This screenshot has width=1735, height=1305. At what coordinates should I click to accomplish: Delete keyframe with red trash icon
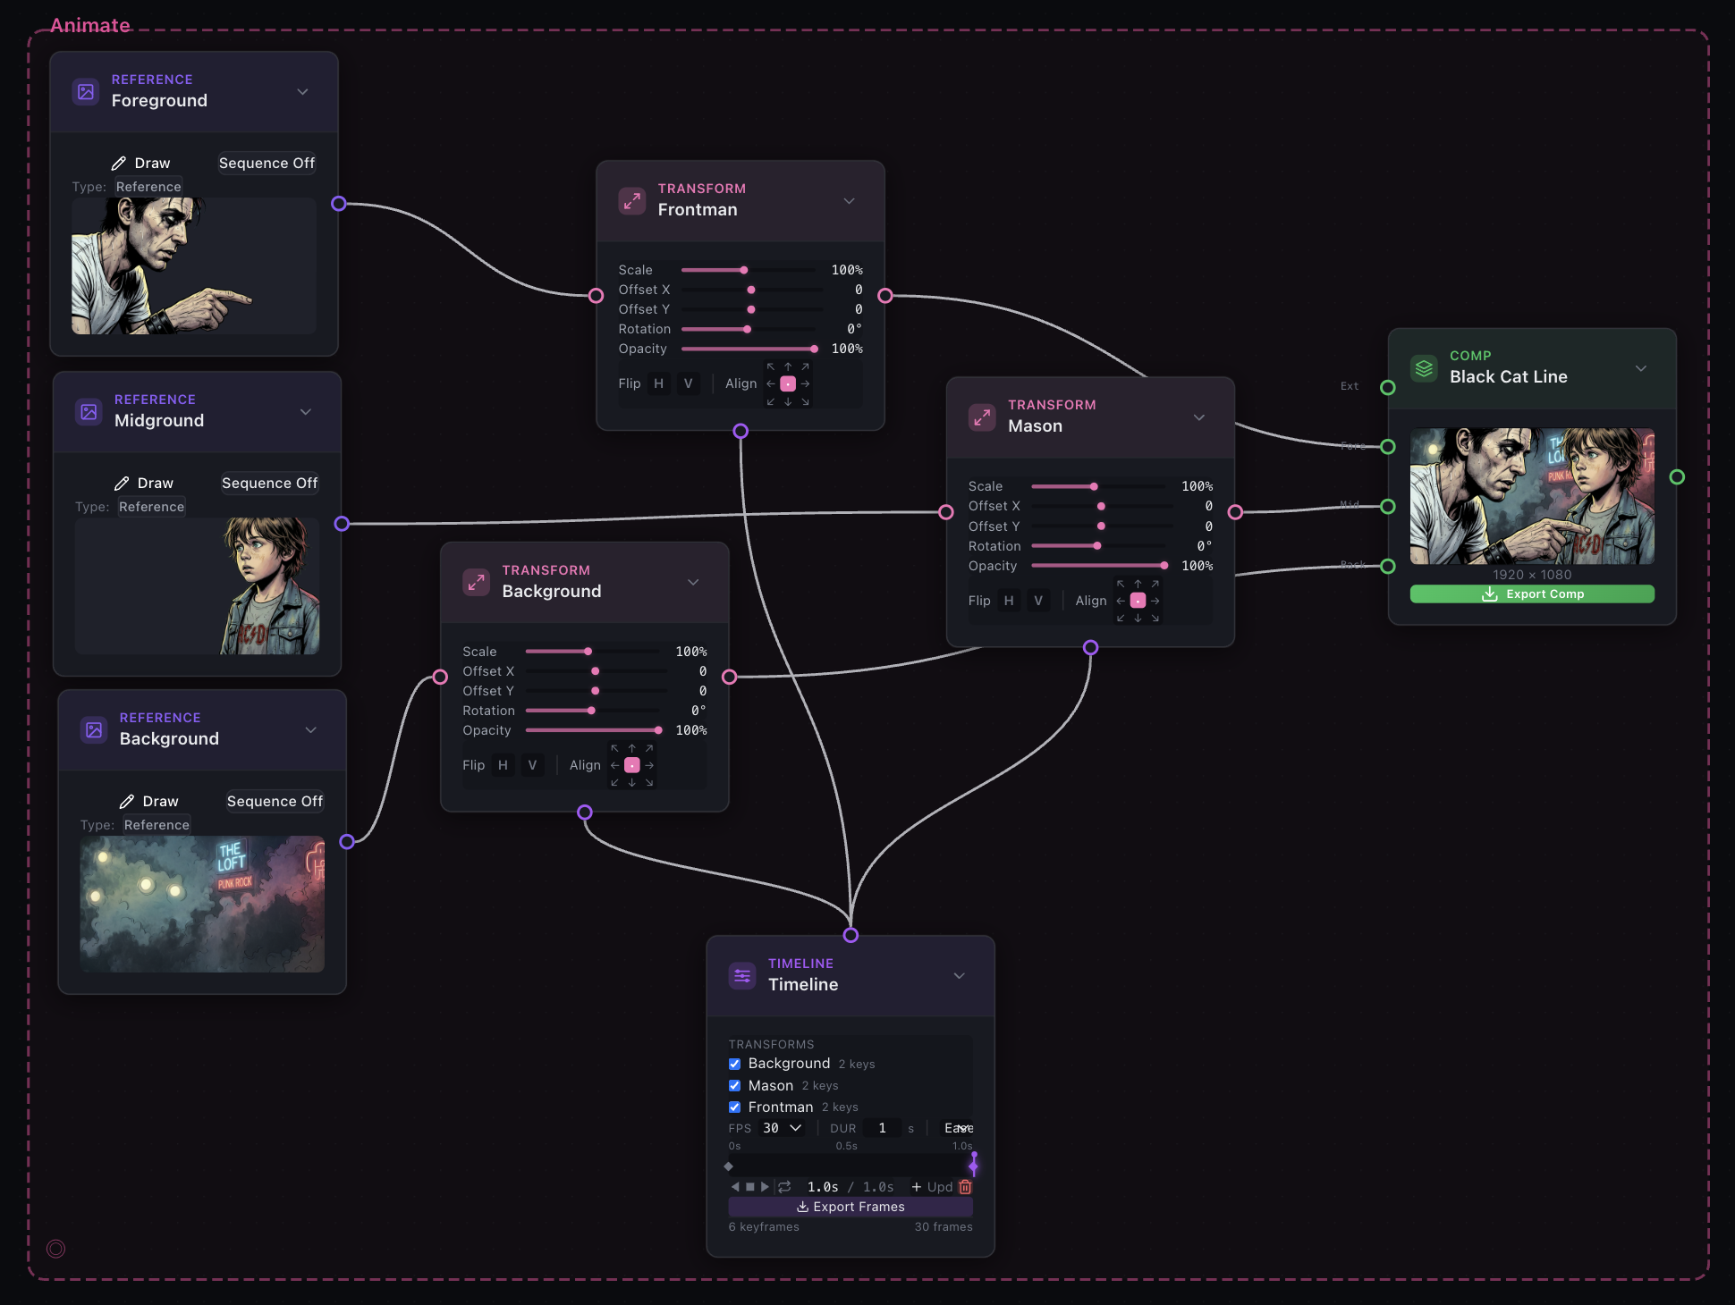(965, 1187)
